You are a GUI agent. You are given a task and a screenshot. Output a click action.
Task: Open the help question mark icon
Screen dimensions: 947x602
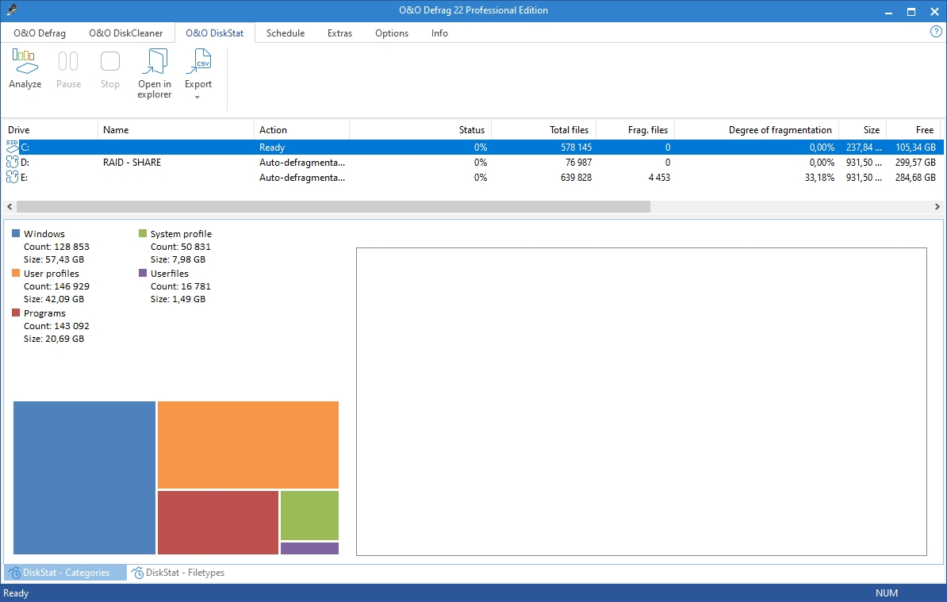pos(935,32)
